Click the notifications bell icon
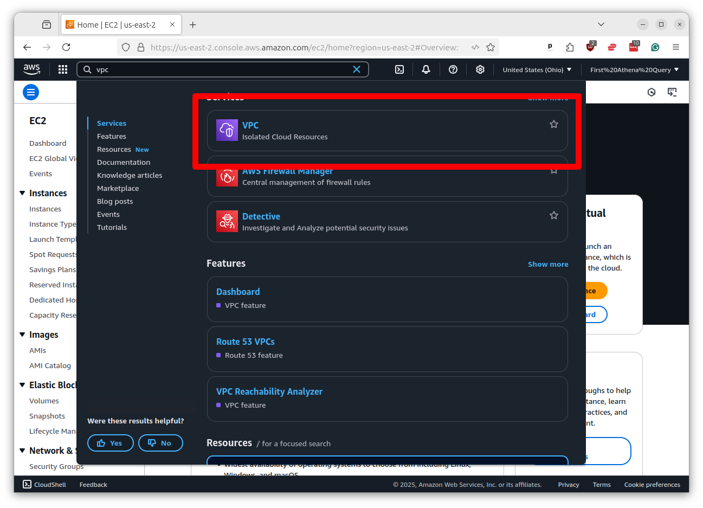The width and height of the screenshot is (703, 508). coord(426,69)
